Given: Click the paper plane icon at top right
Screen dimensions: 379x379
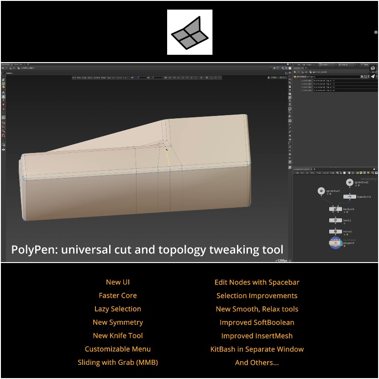Looking at the screenshot, I should point(373,76).
